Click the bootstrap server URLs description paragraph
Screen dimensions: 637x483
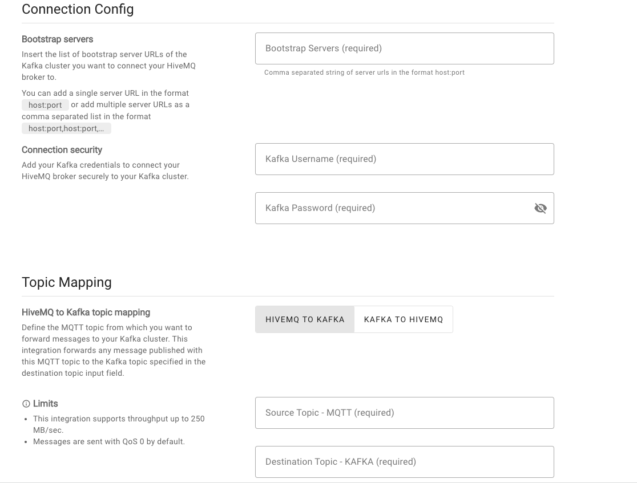[x=108, y=66]
